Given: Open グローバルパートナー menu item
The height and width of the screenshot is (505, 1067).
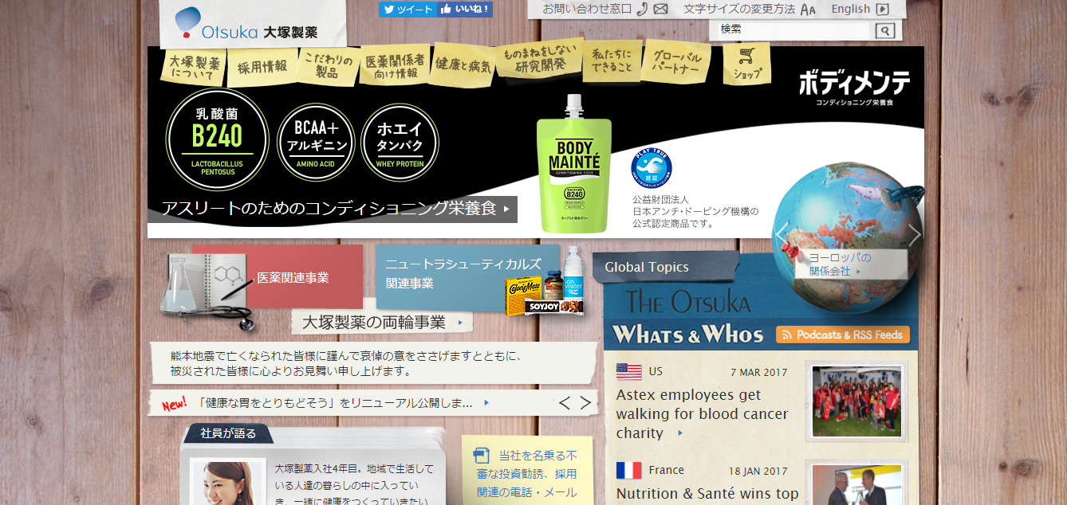Looking at the screenshot, I should [x=676, y=62].
